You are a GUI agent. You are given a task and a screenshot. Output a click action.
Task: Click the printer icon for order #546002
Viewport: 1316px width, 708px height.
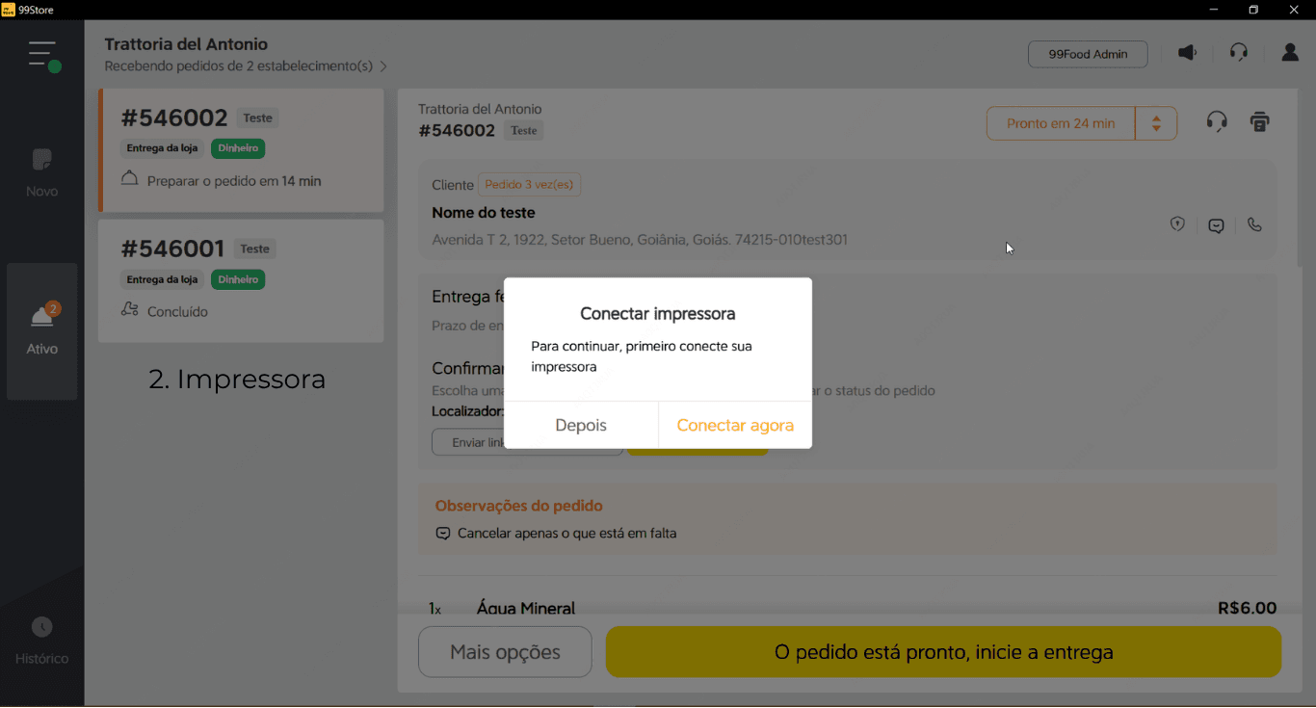coord(1259,122)
